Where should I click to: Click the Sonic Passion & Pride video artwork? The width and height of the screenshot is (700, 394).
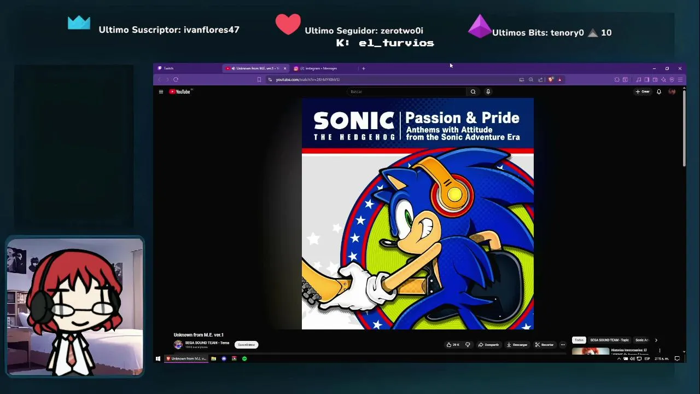tap(417, 214)
